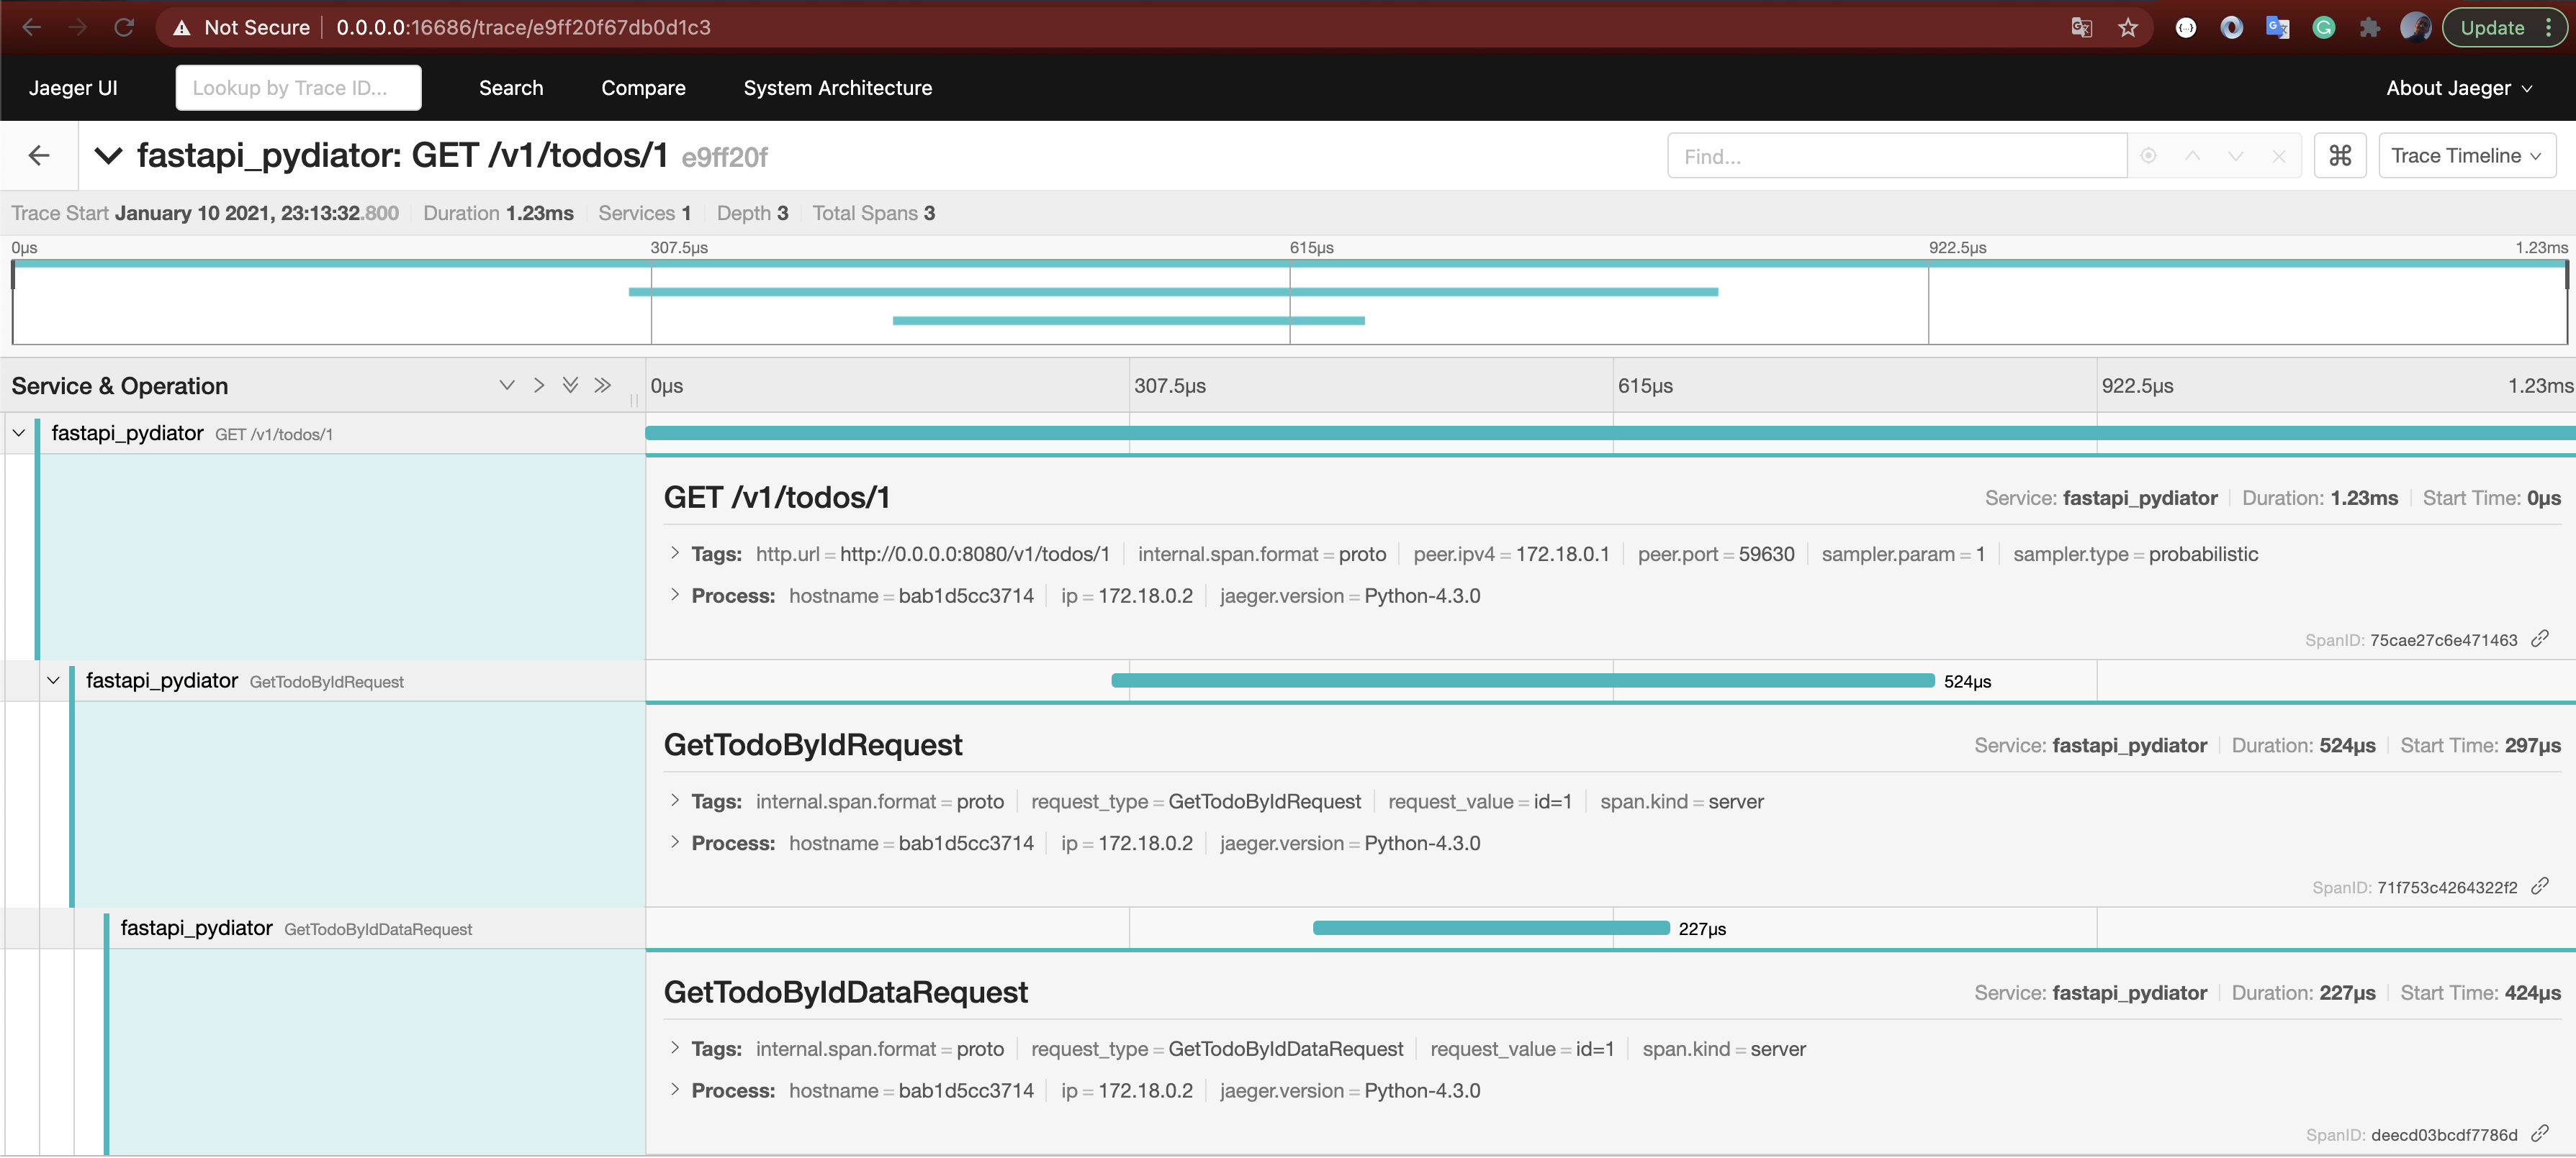Go to the Search page
The width and height of the screenshot is (2576, 1158).
tap(511, 88)
